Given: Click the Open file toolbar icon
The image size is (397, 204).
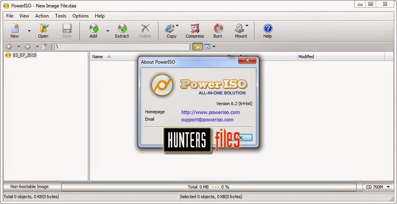Looking at the screenshot, I should pyautogui.click(x=43, y=31).
